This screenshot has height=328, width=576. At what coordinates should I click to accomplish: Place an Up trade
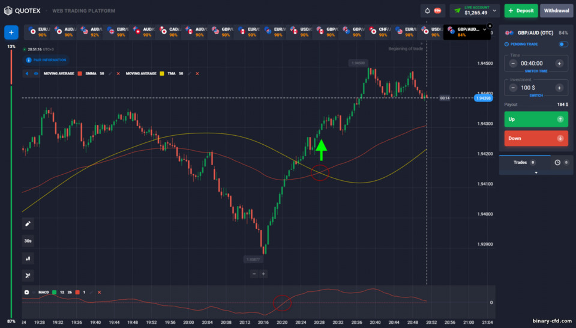(536, 119)
